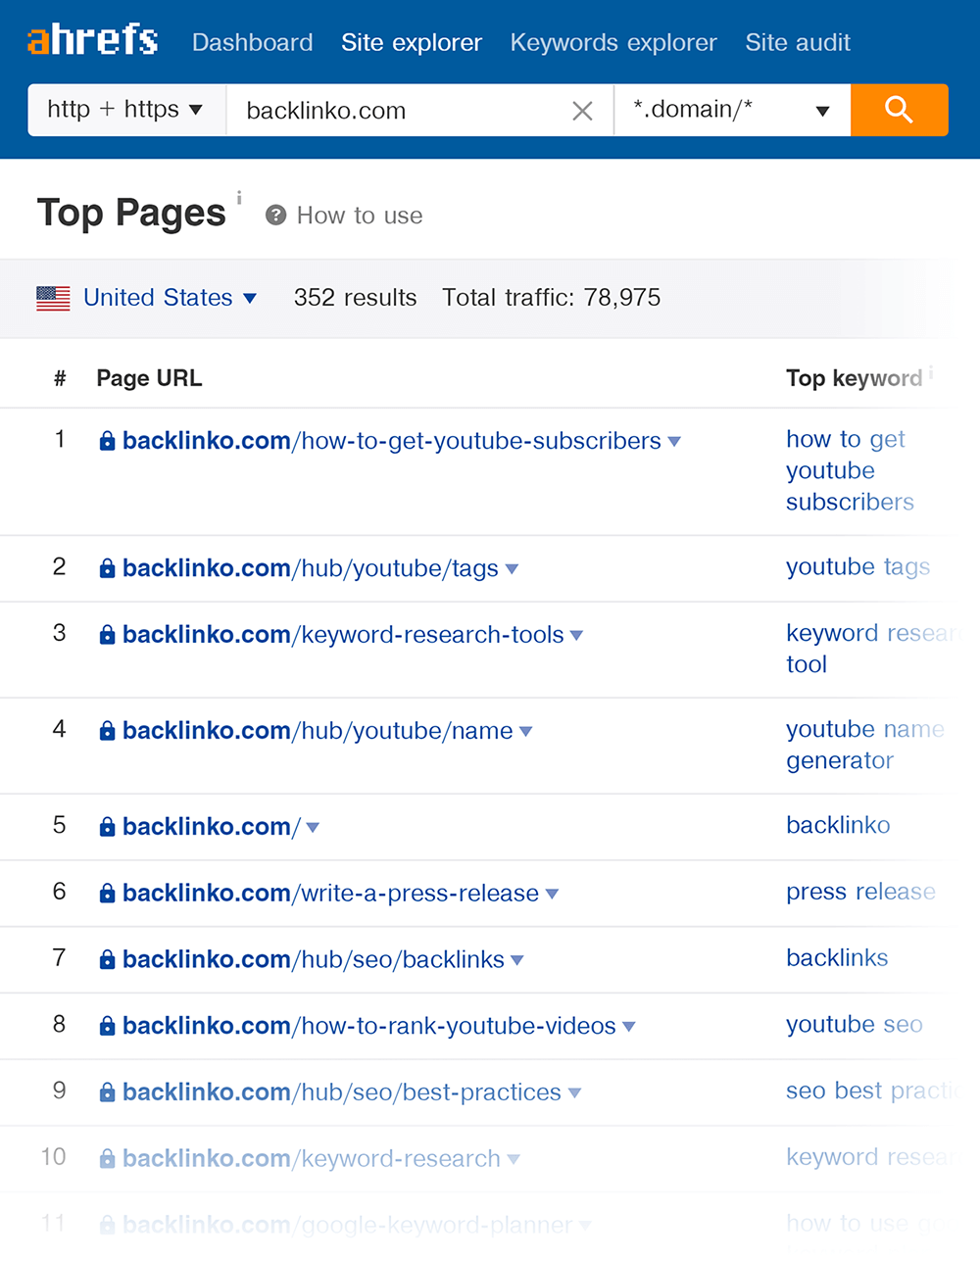Open the United States country dropdown
The width and height of the screenshot is (980, 1261).
click(x=169, y=298)
